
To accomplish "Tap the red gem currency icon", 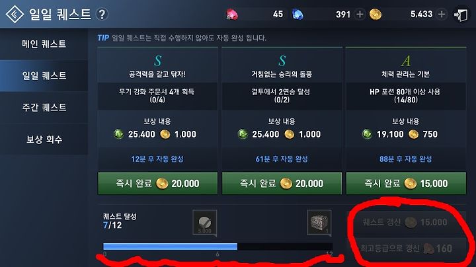I will click(232, 15).
